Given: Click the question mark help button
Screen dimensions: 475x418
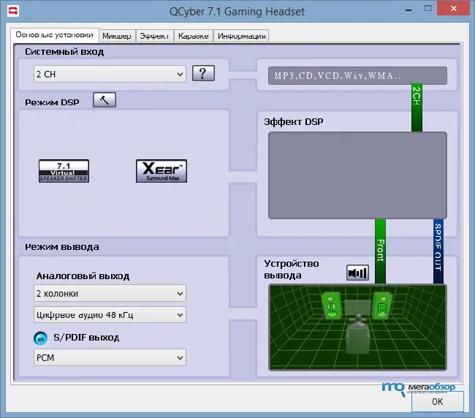Looking at the screenshot, I should pyautogui.click(x=203, y=74).
